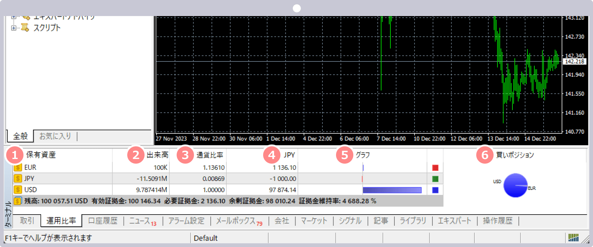Click the current price label 142.218
Image resolution: width=593 pixels, height=247 pixels.
point(575,61)
